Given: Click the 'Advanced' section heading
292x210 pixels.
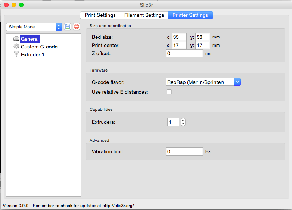Looking at the screenshot, I should pos(99,140).
